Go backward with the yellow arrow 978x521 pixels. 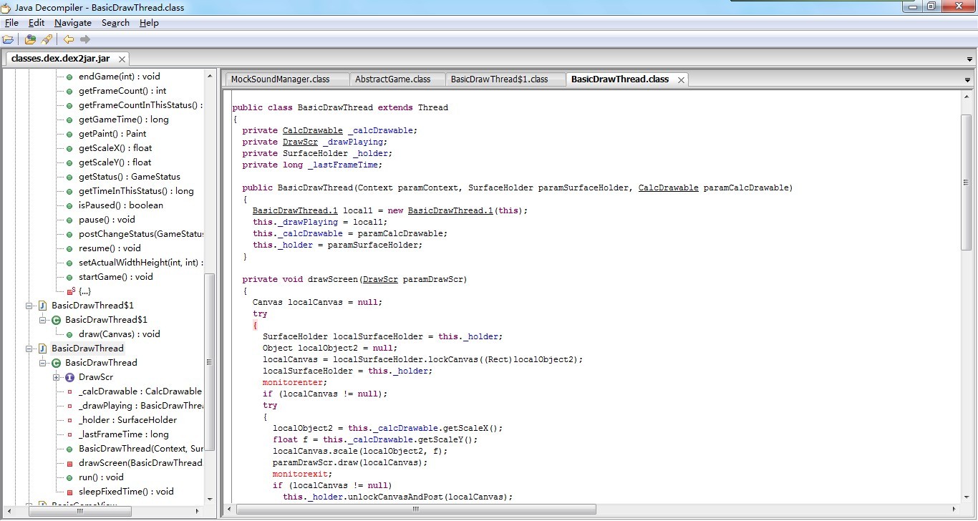click(69, 39)
